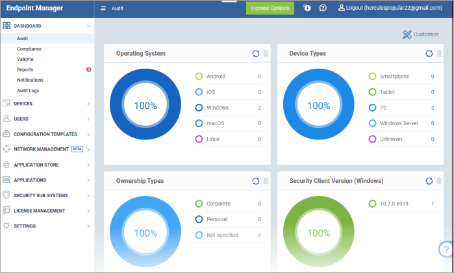Viewport: 454px width, 273px height.
Task: Refresh the Security Client Version widget
Action: (429, 181)
